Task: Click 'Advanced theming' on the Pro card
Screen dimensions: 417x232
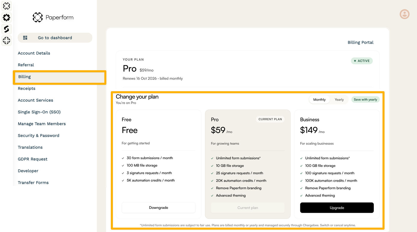Action: pos(231,195)
